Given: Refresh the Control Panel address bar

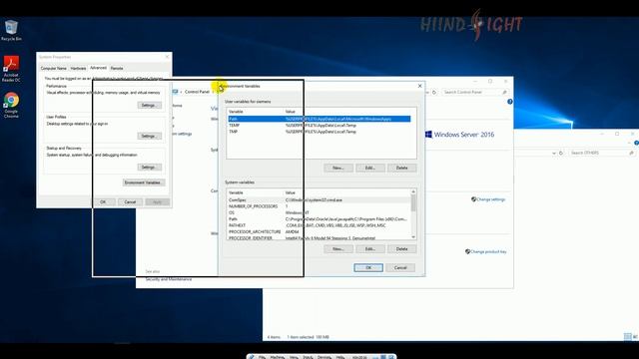Looking at the screenshot, I should pyautogui.click(x=434, y=92).
